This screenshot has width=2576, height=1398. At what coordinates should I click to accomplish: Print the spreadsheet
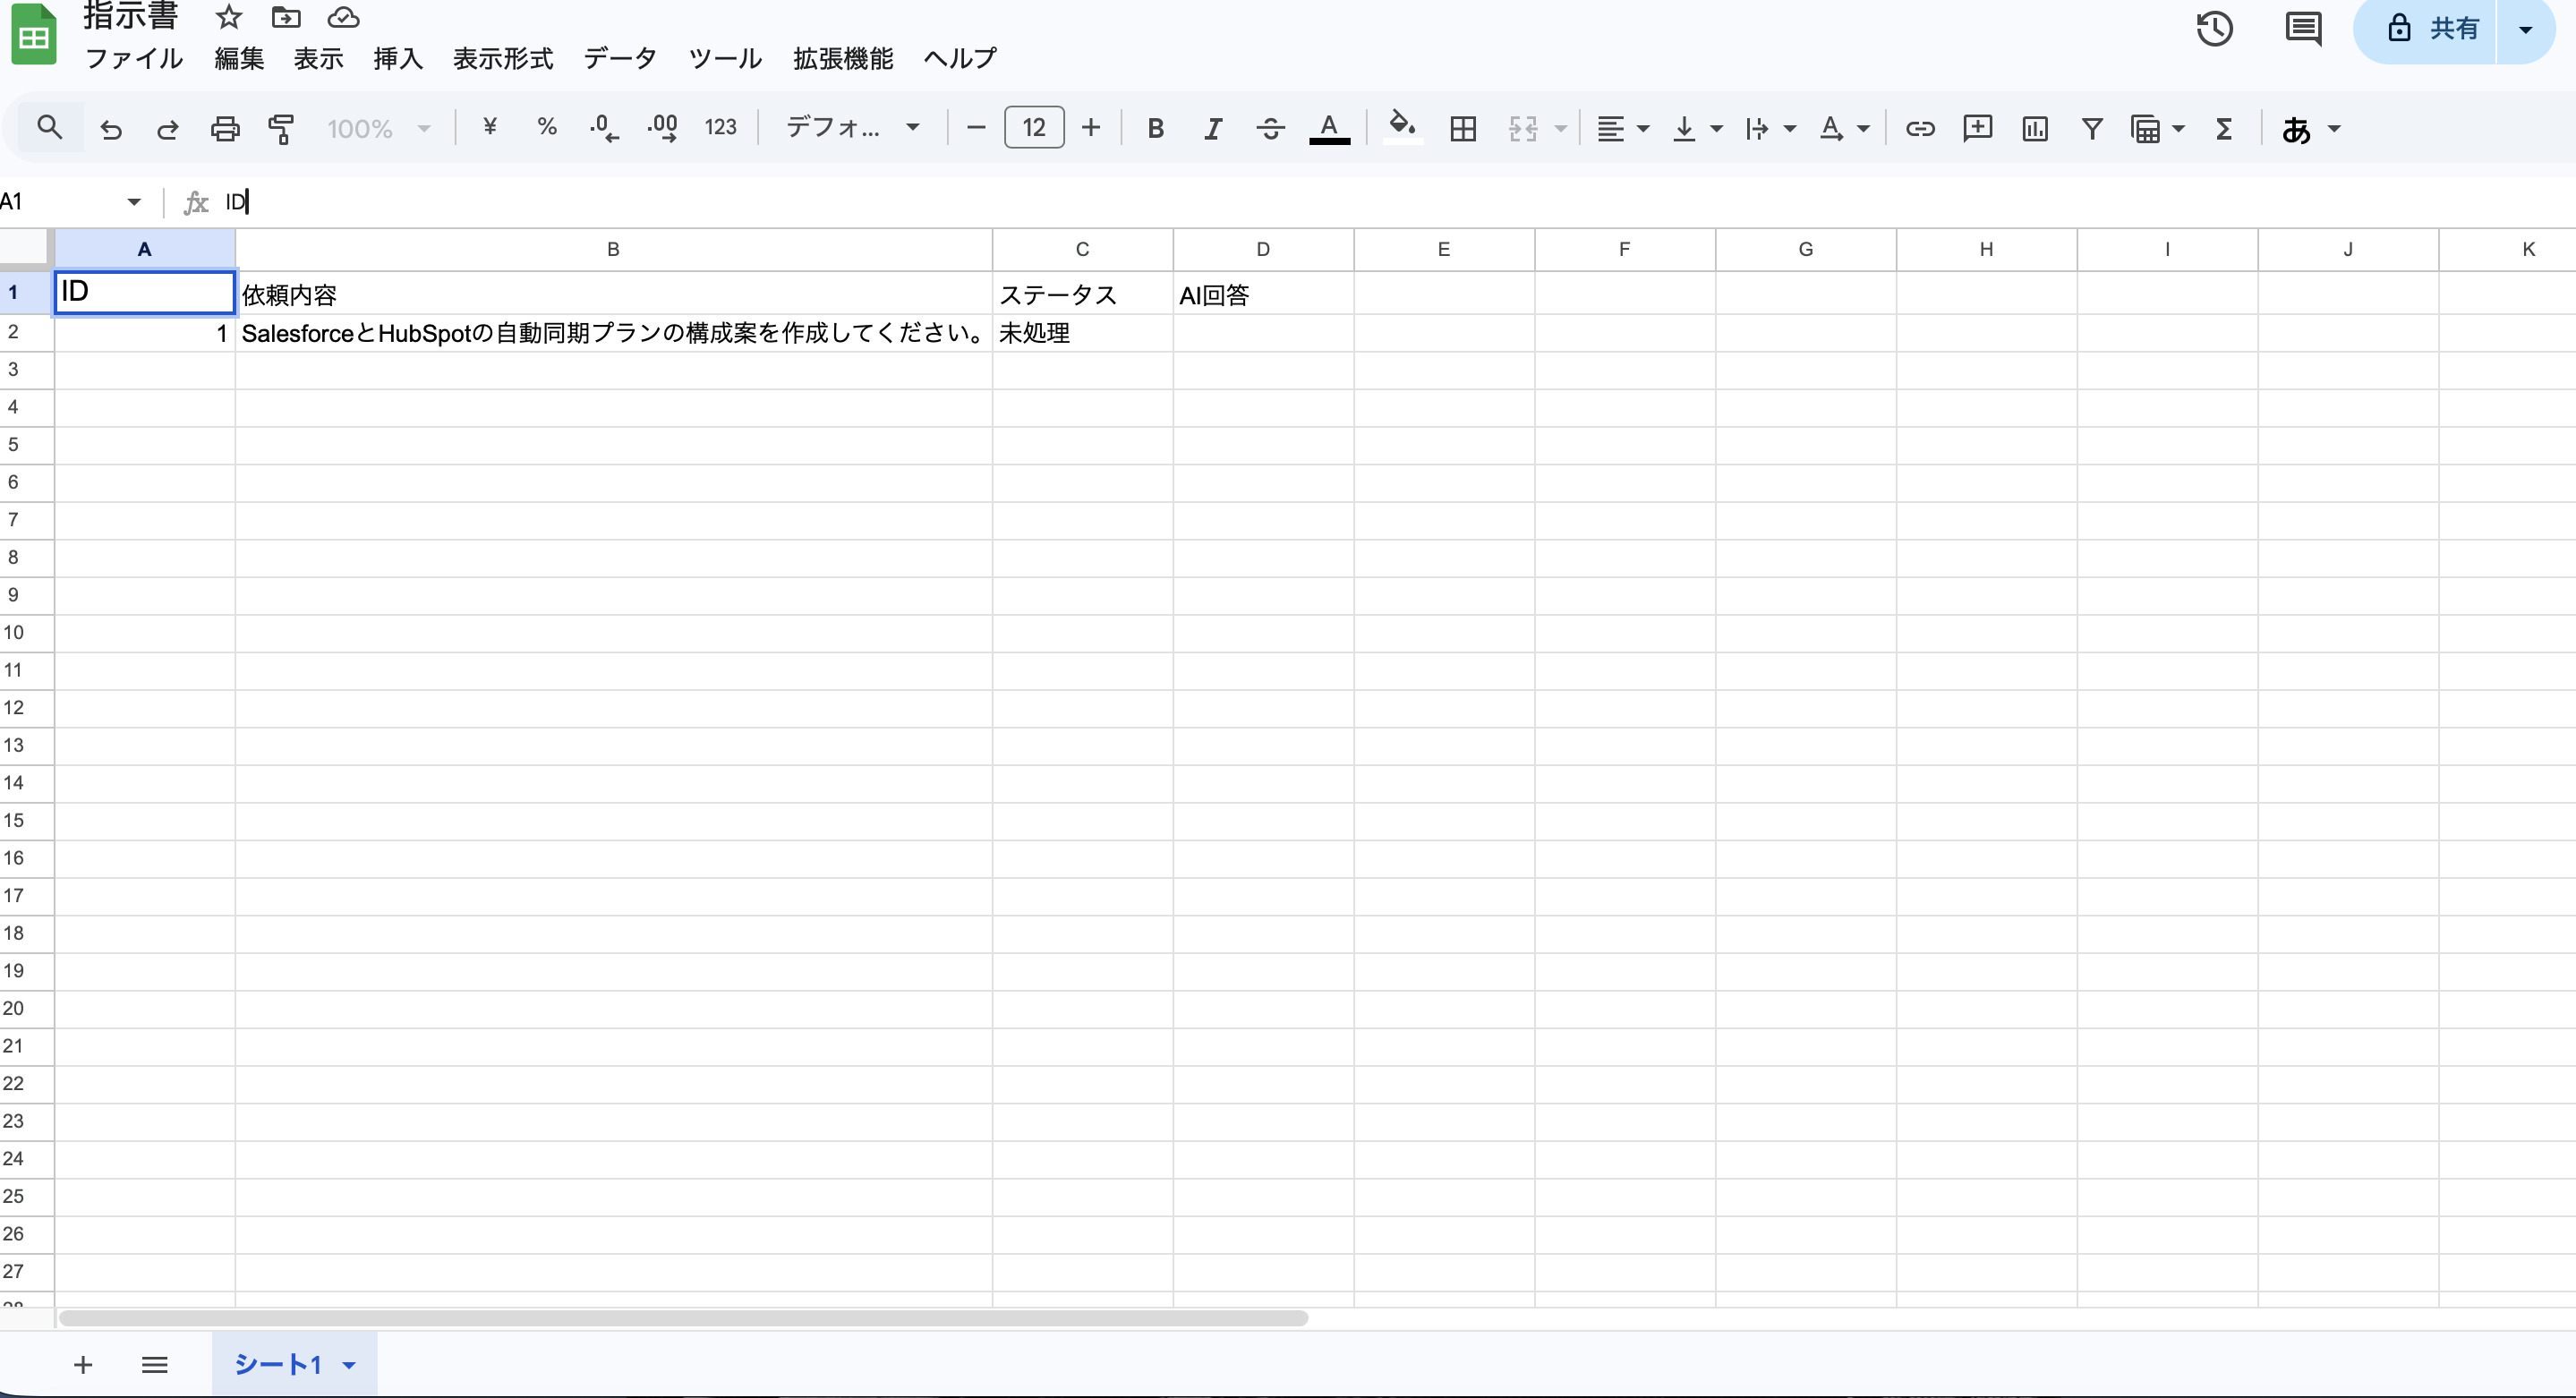224,128
